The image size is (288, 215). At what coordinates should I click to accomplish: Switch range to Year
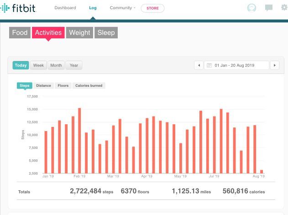[x=74, y=65]
